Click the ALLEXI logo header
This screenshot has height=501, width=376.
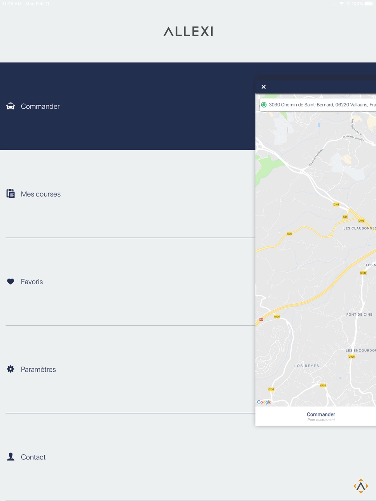coord(188,31)
